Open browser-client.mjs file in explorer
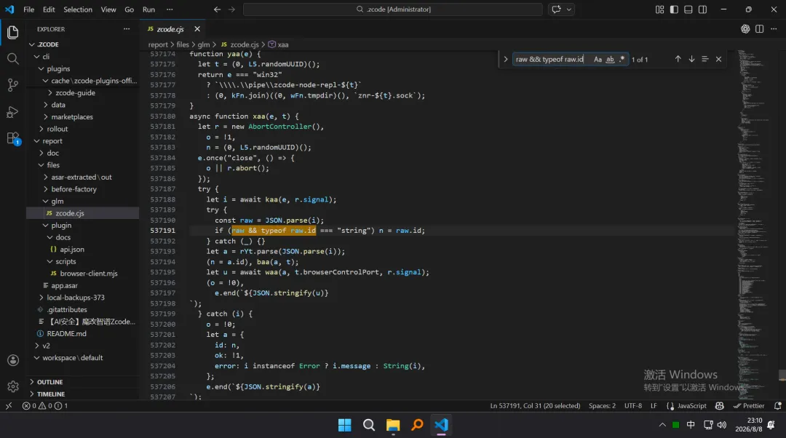Viewport: 786px width, 438px height. click(88, 274)
